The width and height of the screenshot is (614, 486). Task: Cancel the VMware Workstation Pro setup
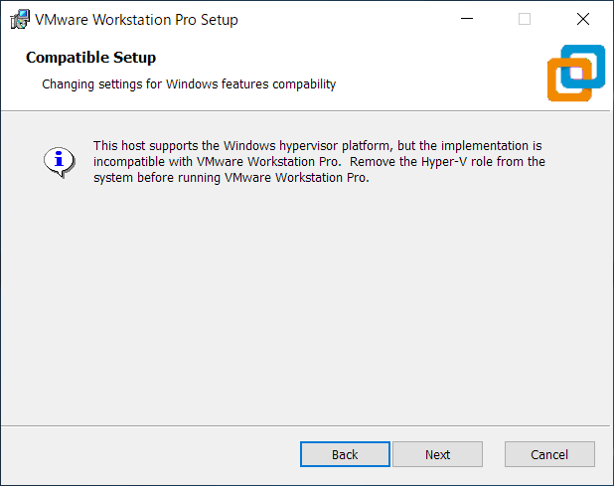coord(549,454)
